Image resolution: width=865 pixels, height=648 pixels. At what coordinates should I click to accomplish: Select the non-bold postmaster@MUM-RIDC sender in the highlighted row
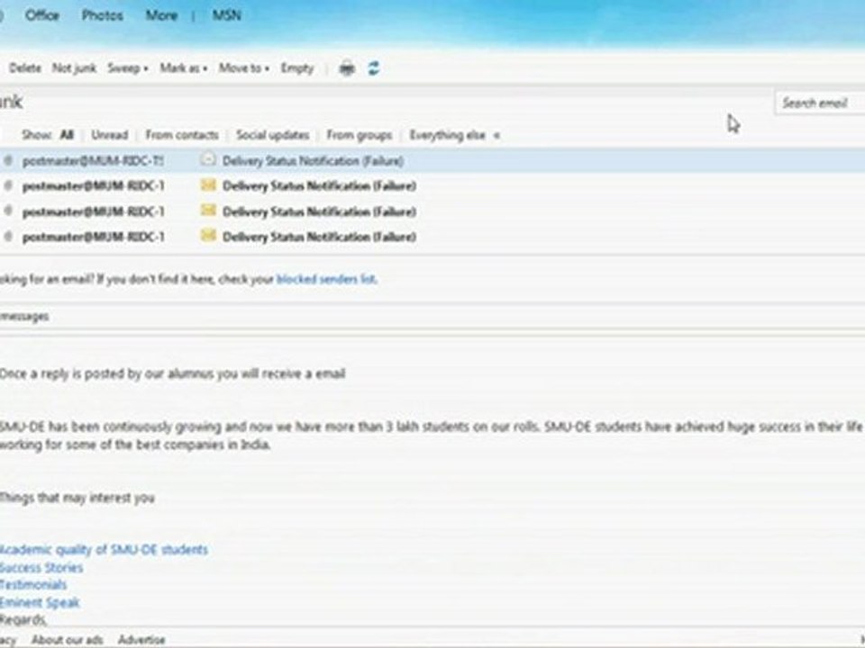point(93,160)
